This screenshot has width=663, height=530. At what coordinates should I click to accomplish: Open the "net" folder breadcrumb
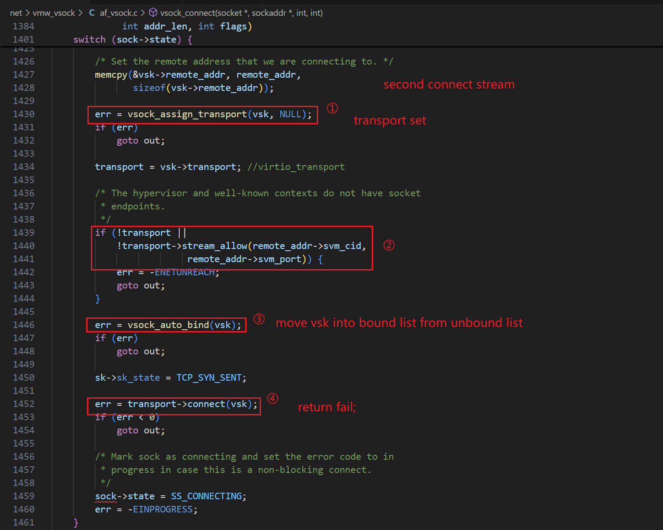pyautogui.click(x=16, y=13)
